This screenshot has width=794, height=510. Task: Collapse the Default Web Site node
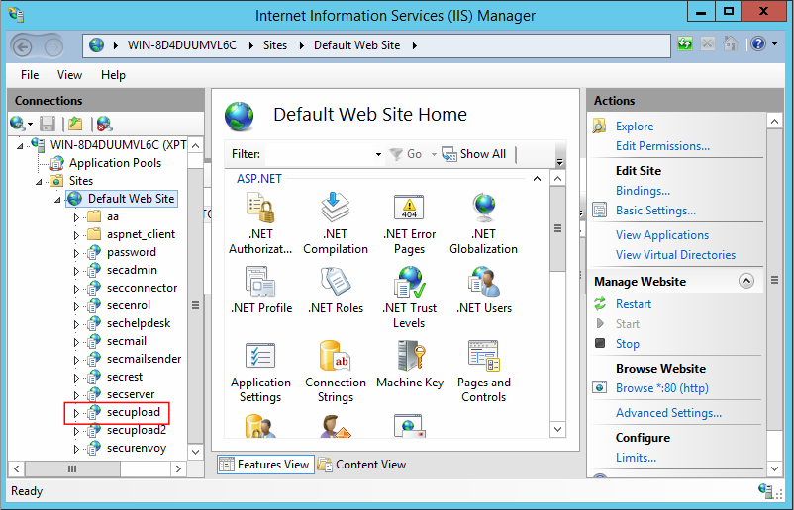click(57, 199)
